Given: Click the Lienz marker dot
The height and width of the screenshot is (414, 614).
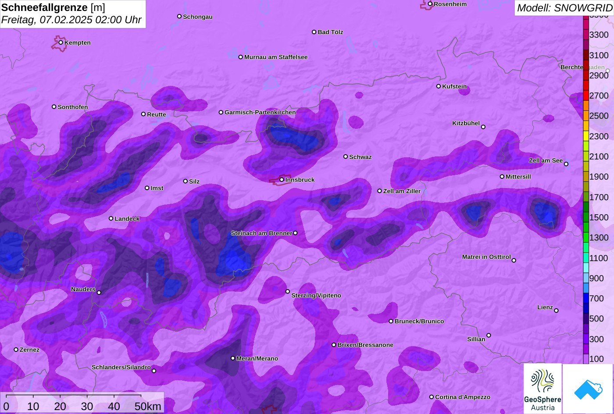Looking at the screenshot, I should 556,311.
